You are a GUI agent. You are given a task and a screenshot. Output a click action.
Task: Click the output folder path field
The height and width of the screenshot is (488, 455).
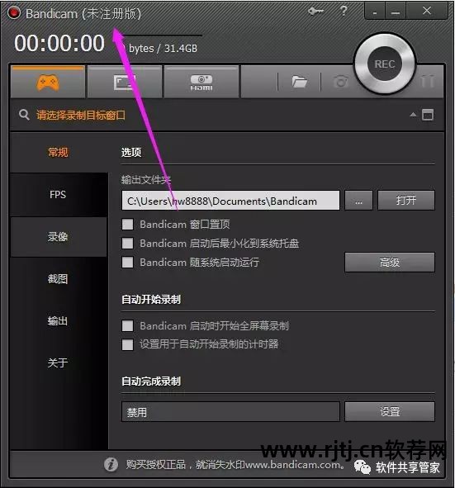tap(230, 201)
